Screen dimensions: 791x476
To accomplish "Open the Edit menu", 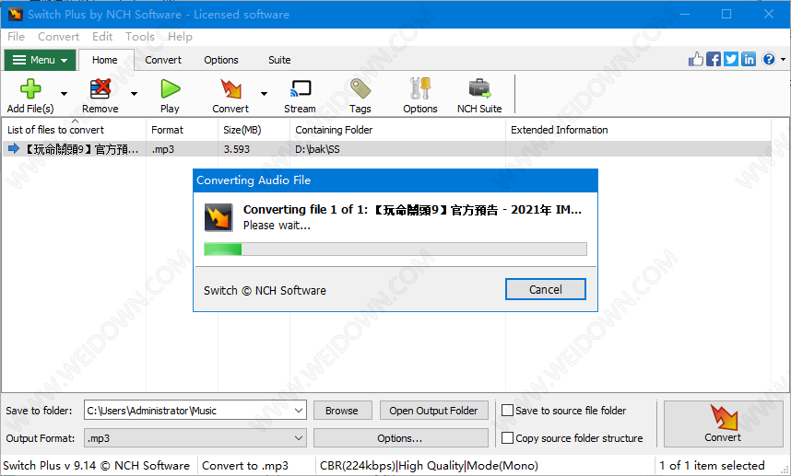I will click(x=102, y=37).
